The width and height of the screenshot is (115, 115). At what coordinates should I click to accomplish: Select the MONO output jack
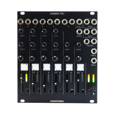pos(79,32)
